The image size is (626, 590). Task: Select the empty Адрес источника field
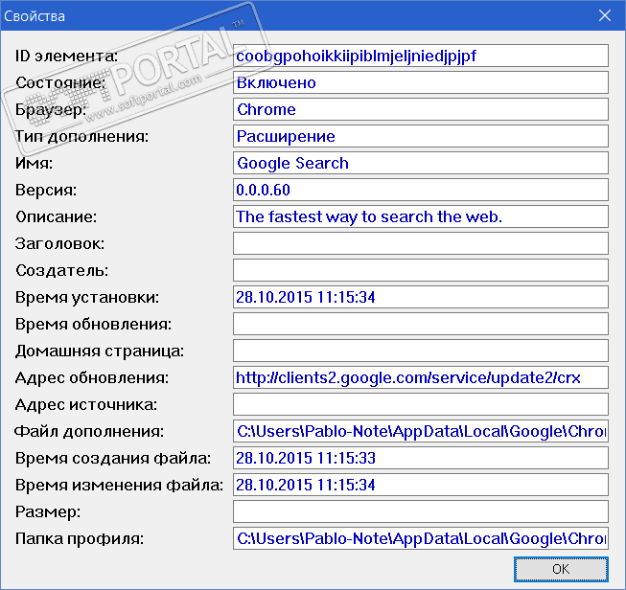coord(421,404)
